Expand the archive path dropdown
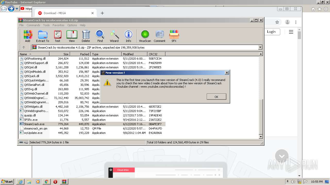The image size is (330, 185). (x=260, y=47)
